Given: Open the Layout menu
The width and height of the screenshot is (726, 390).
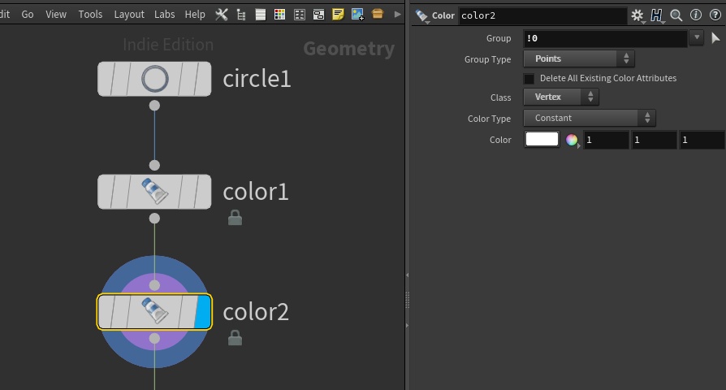Looking at the screenshot, I should click(129, 15).
